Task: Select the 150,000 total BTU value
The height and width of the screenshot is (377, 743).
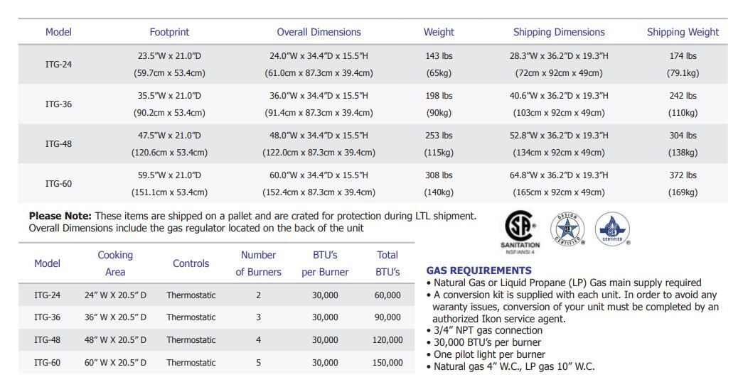Action: coord(387,362)
